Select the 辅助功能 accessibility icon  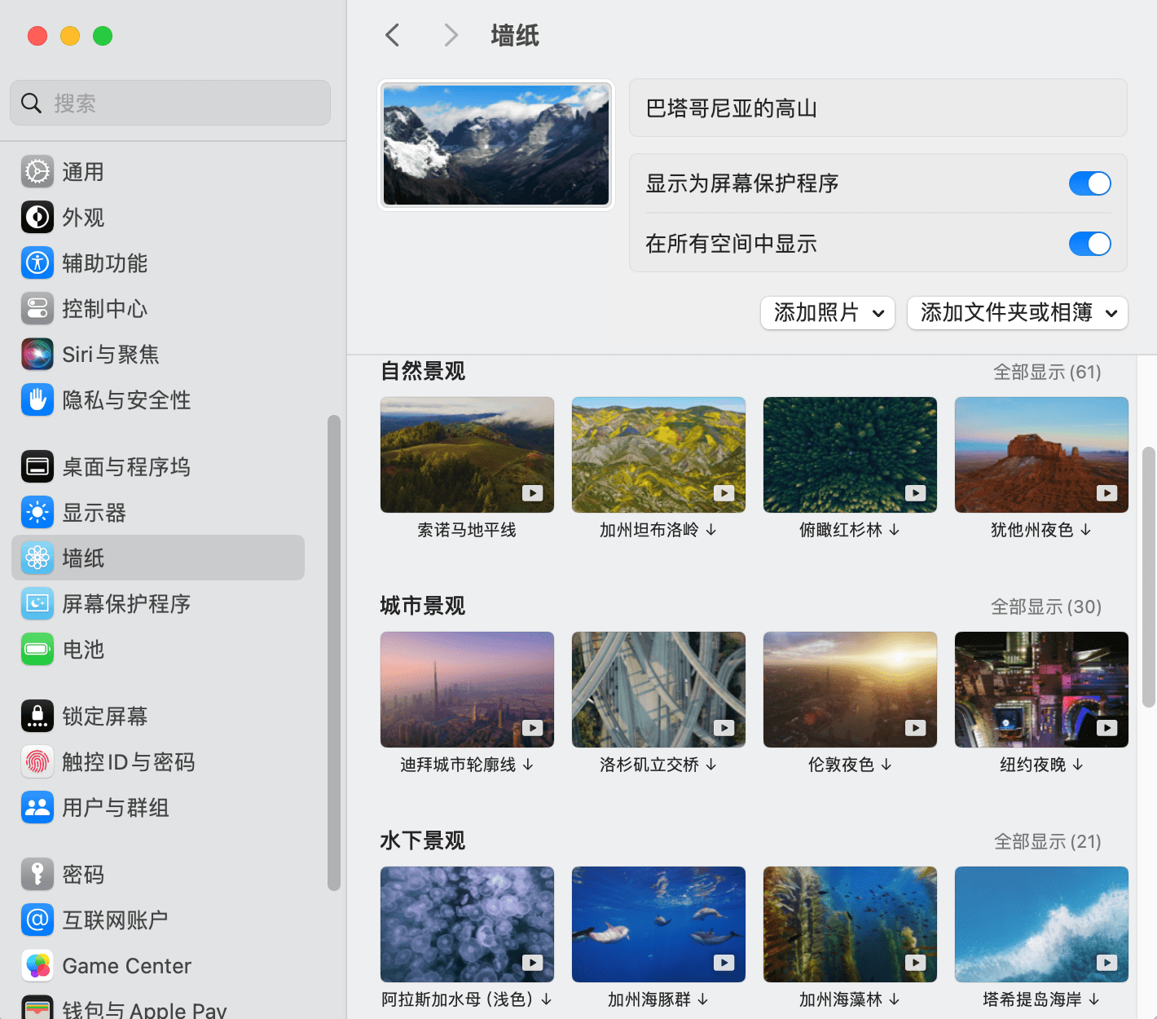pyautogui.click(x=37, y=263)
